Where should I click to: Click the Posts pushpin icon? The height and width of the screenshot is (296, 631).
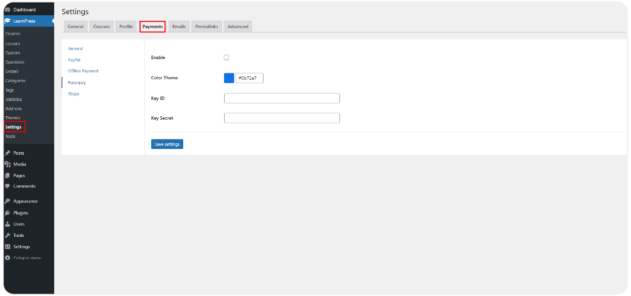click(7, 153)
